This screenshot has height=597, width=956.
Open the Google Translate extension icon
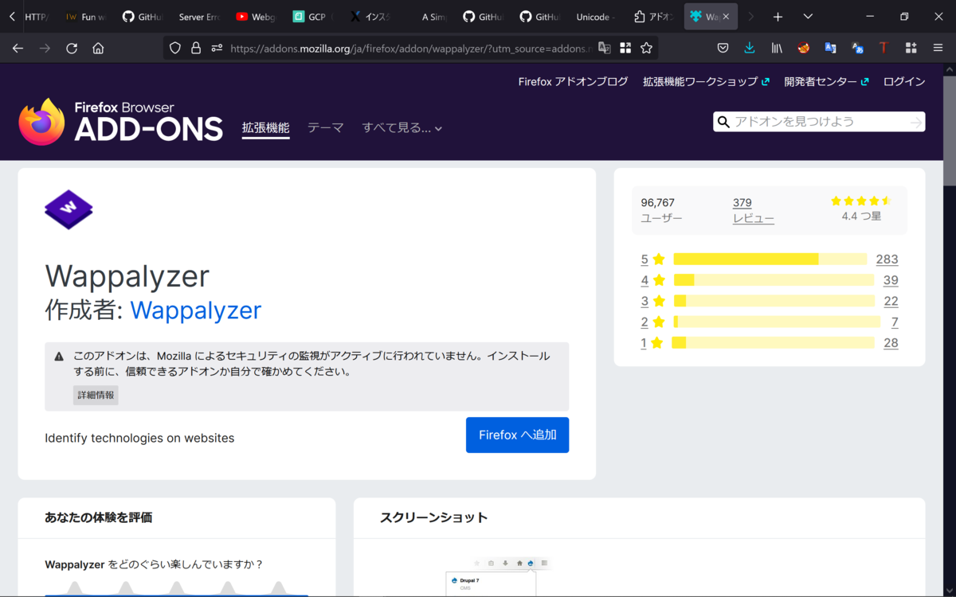[830, 49]
